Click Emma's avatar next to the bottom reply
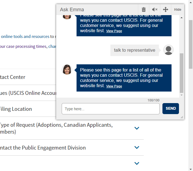193x171 pixels. click(x=67, y=70)
